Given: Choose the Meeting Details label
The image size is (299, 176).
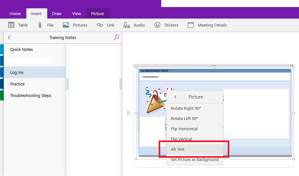Looking at the screenshot, I should [x=212, y=25].
